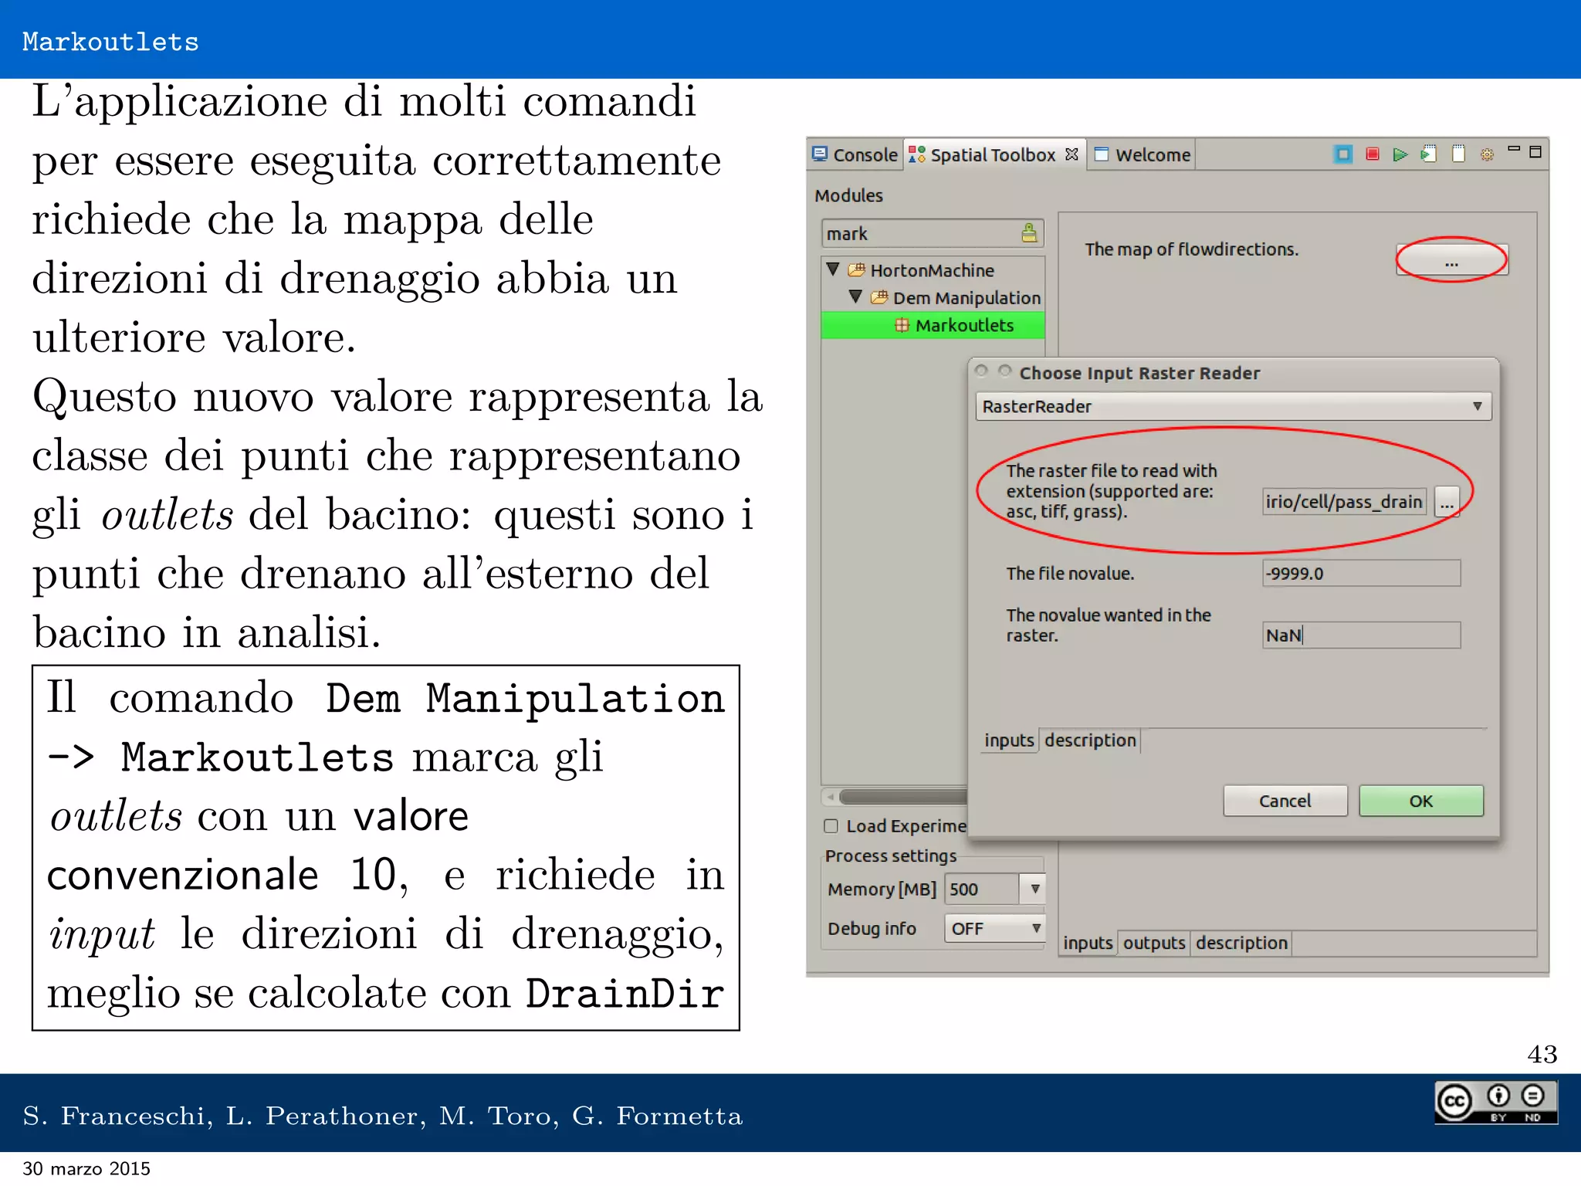Click the HortonMachine folder icon
This screenshot has height=1186, width=1581.
(x=856, y=270)
